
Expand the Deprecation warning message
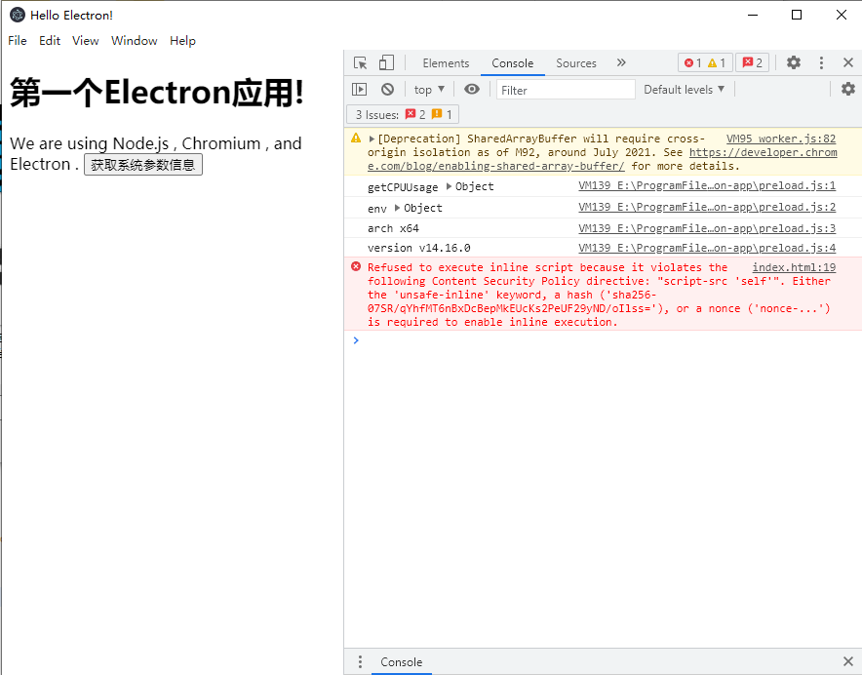pyautogui.click(x=372, y=139)
